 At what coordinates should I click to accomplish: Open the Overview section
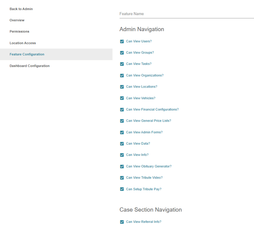[17, 20]
